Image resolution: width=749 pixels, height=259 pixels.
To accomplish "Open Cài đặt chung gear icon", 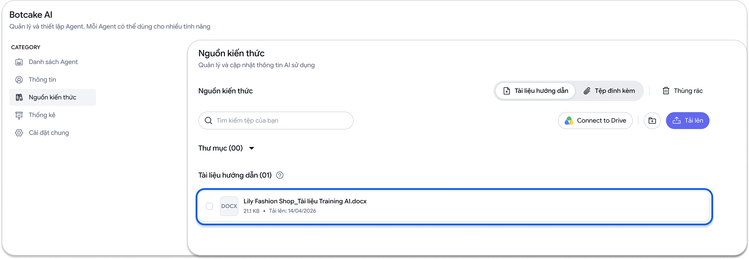I will (x=19, y=133).
